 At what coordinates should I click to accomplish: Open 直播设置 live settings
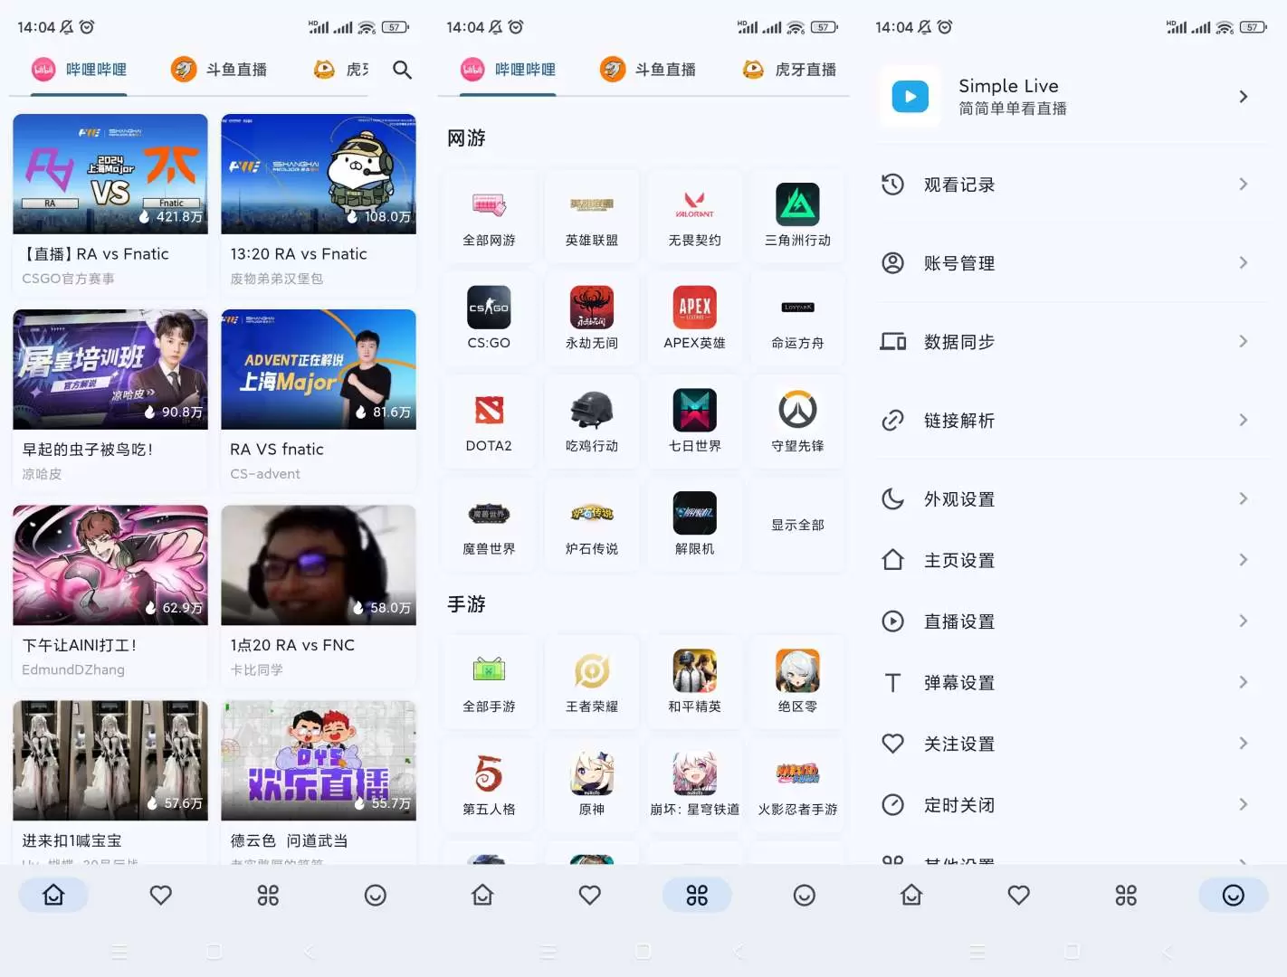[1072, 621]
